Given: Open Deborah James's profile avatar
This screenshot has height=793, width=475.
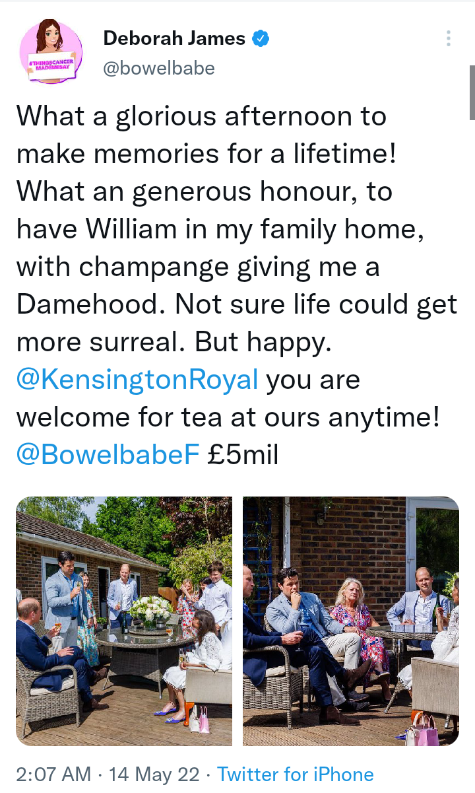Looking at the screenshot, I should [x=51, y=50].
